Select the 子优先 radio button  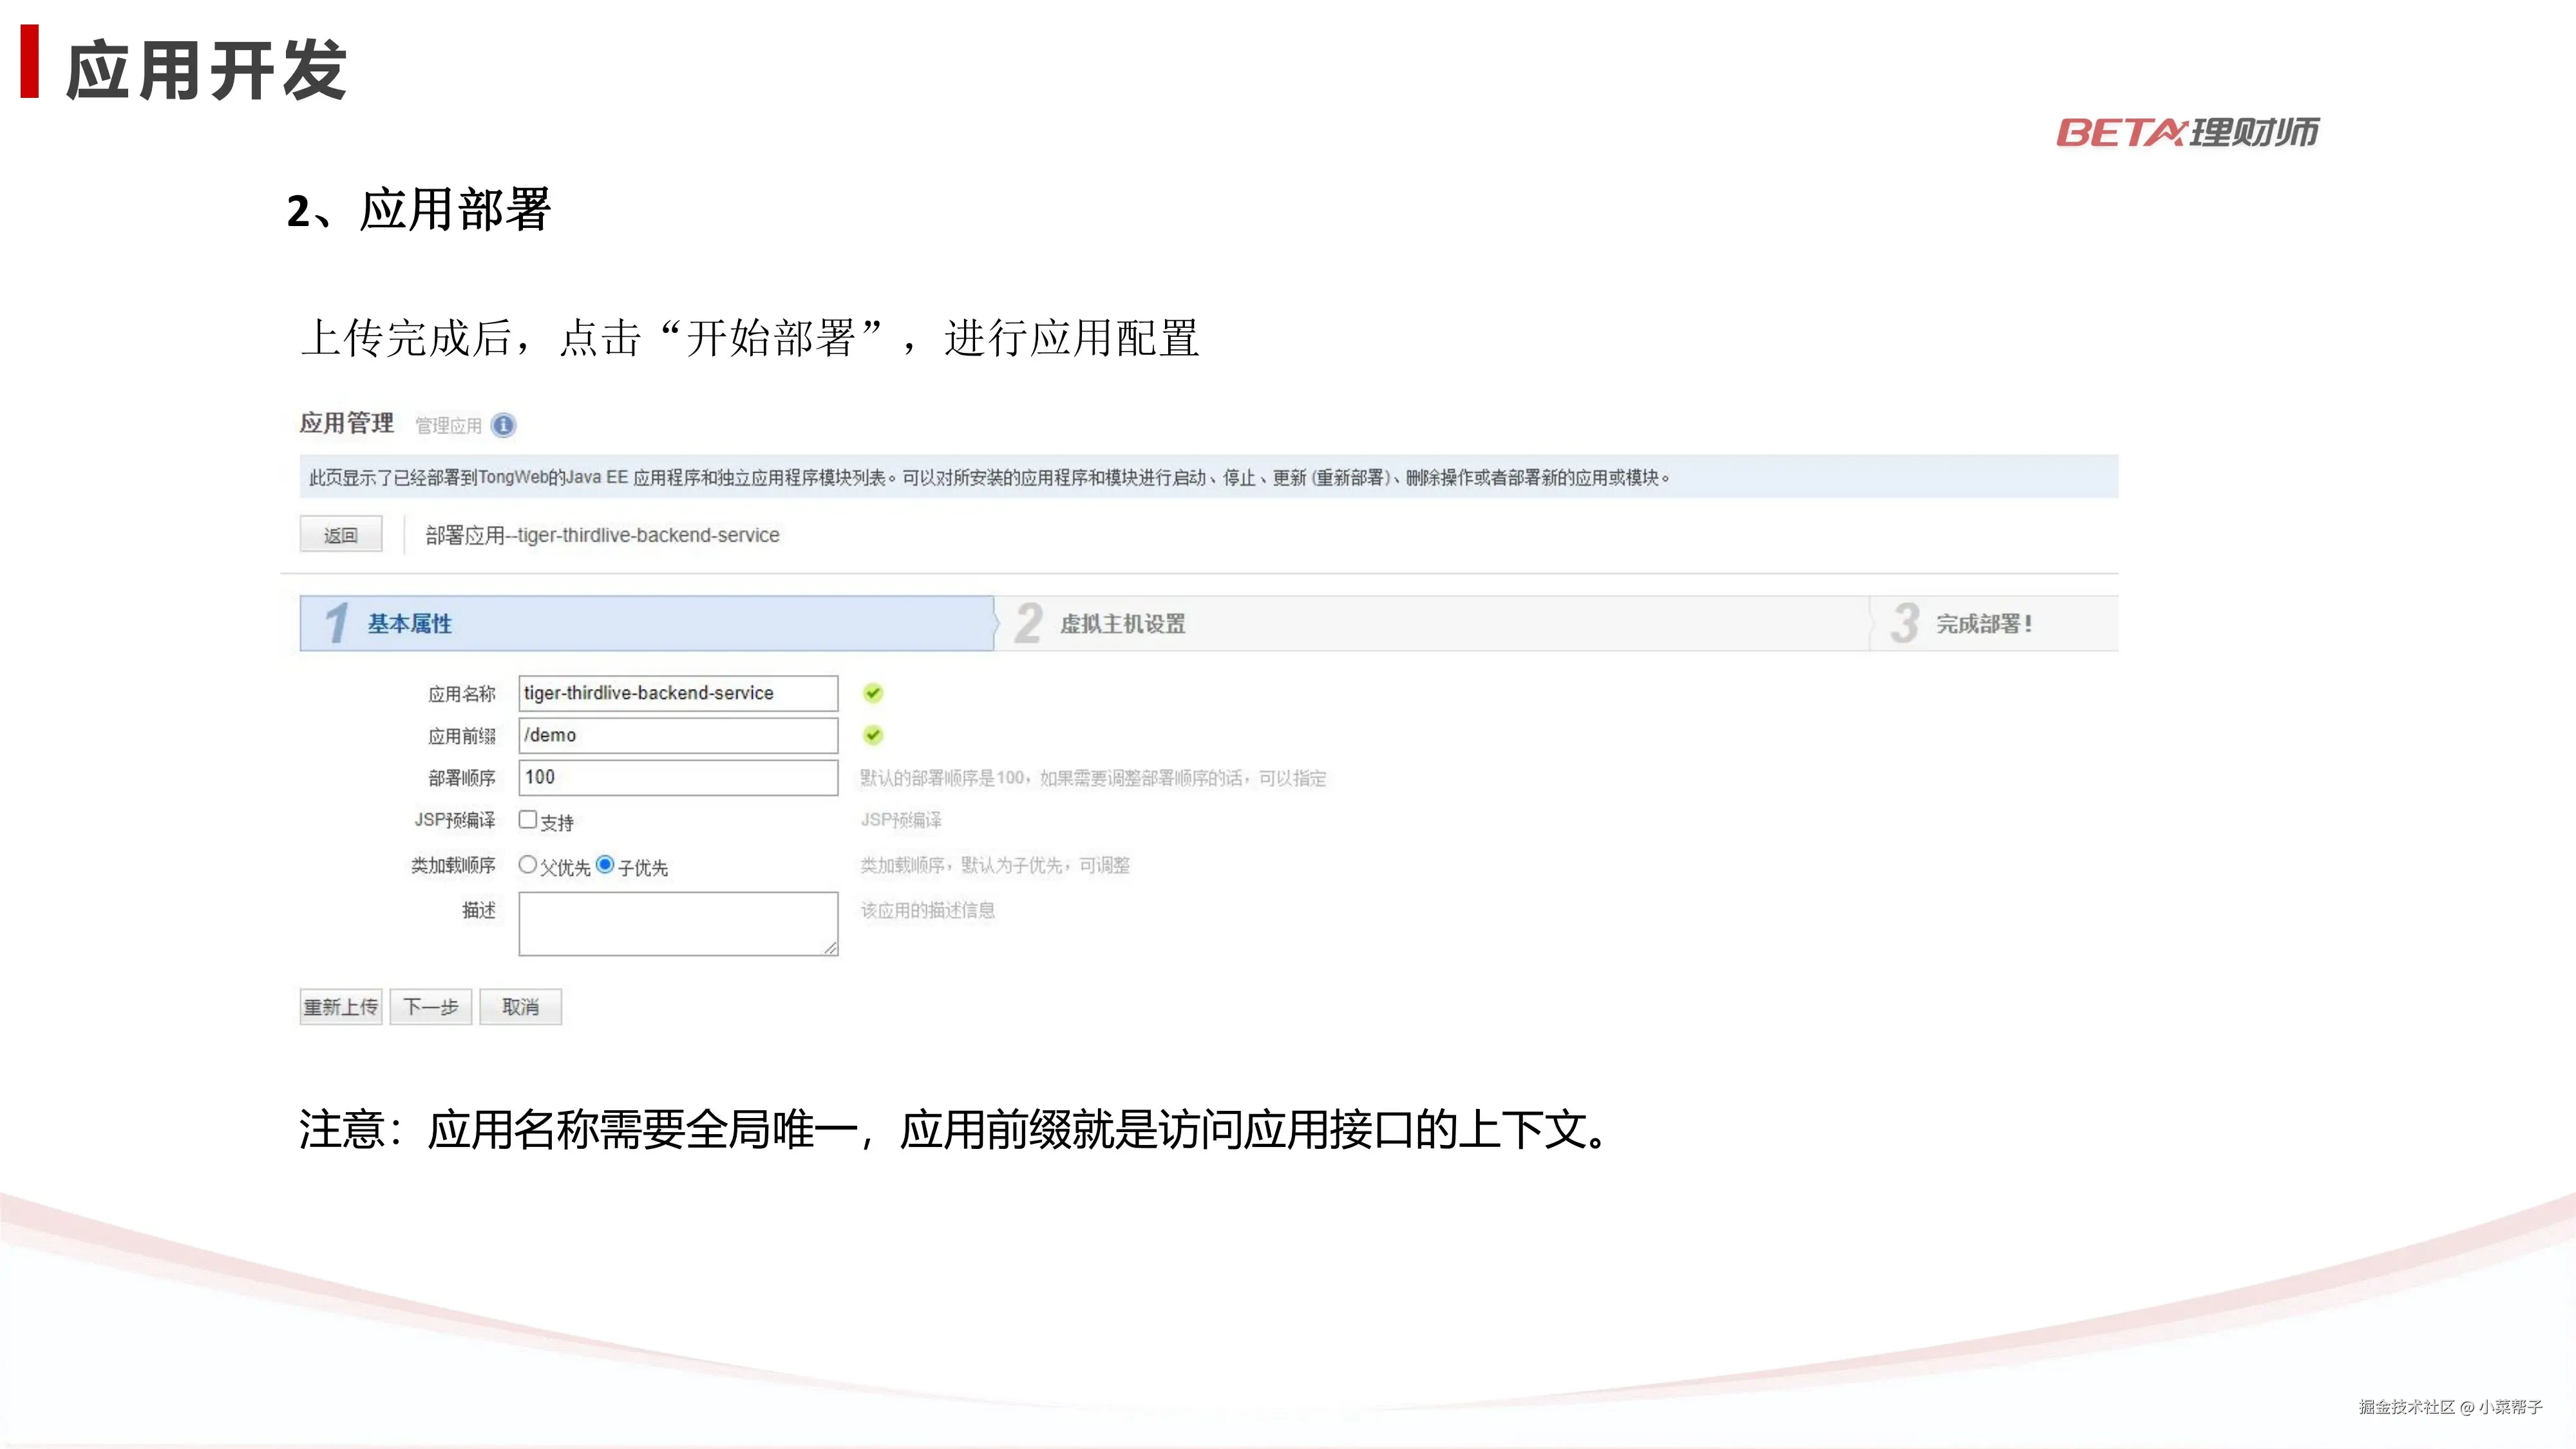point(605,864)
